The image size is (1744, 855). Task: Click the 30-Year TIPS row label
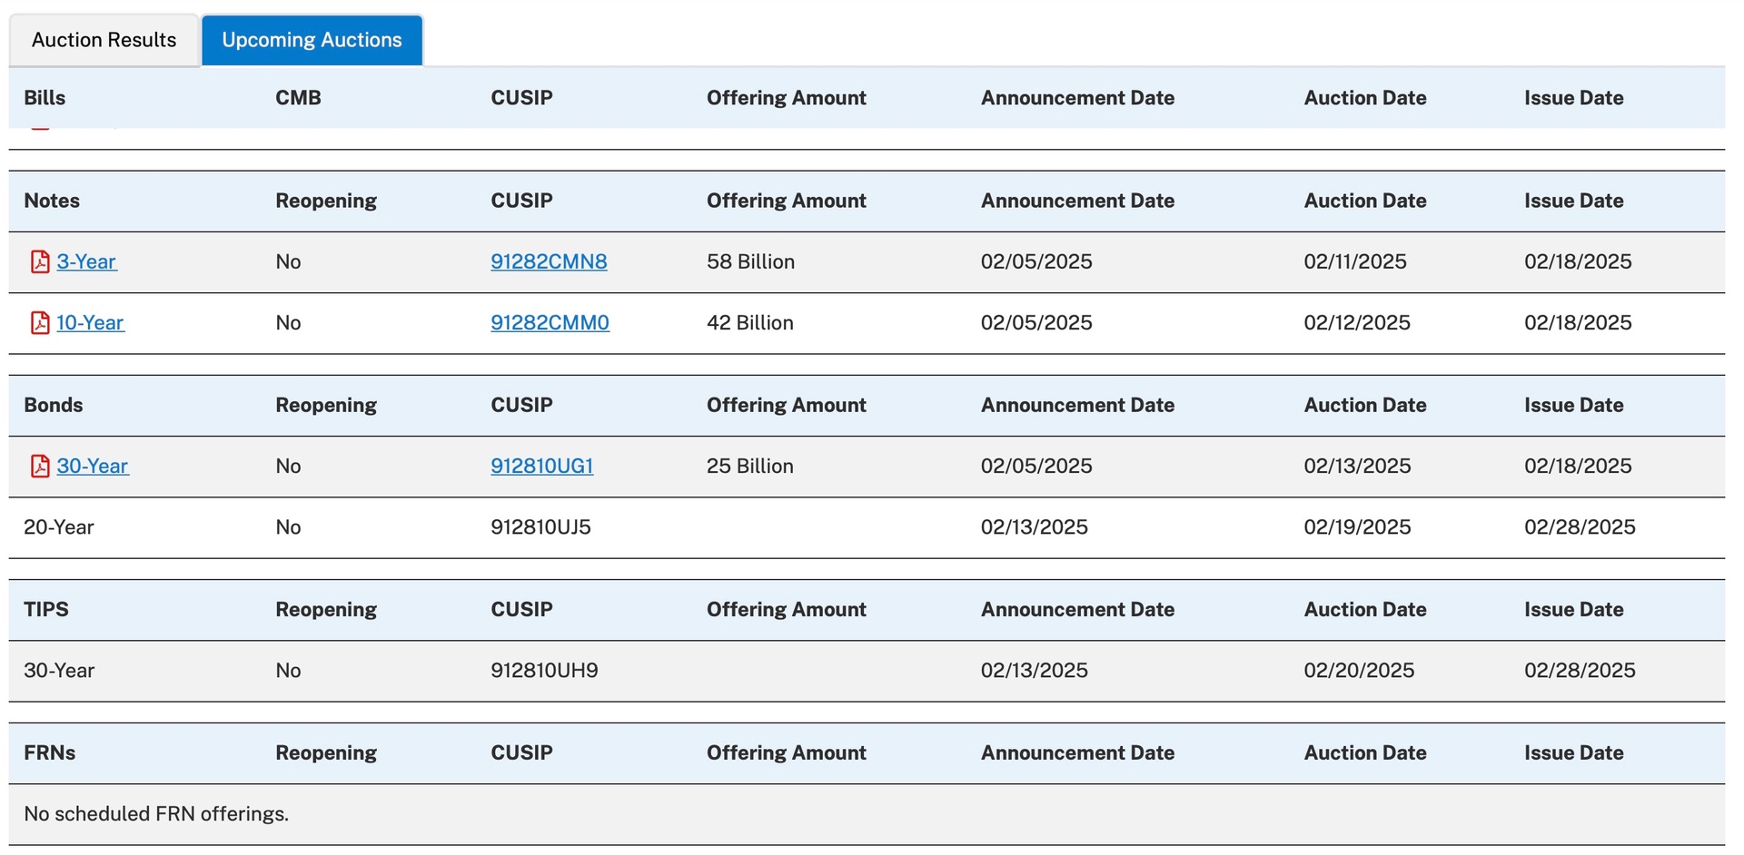[x=59, y=671]
